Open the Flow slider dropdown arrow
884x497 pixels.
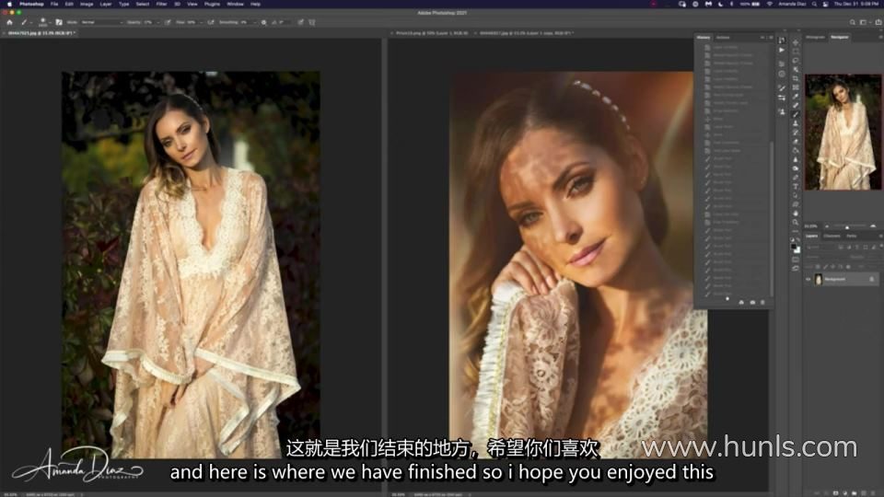click(x=202, y=22)
